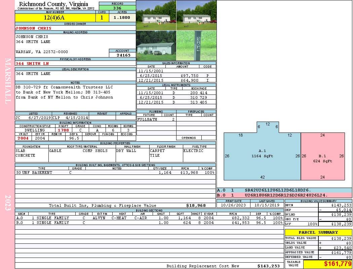Open the side-view house photo with parked car

tap(156, 46)
